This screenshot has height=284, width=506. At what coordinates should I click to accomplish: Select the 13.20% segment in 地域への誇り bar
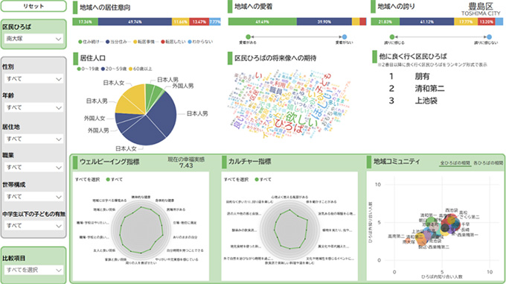click(487, 22)
